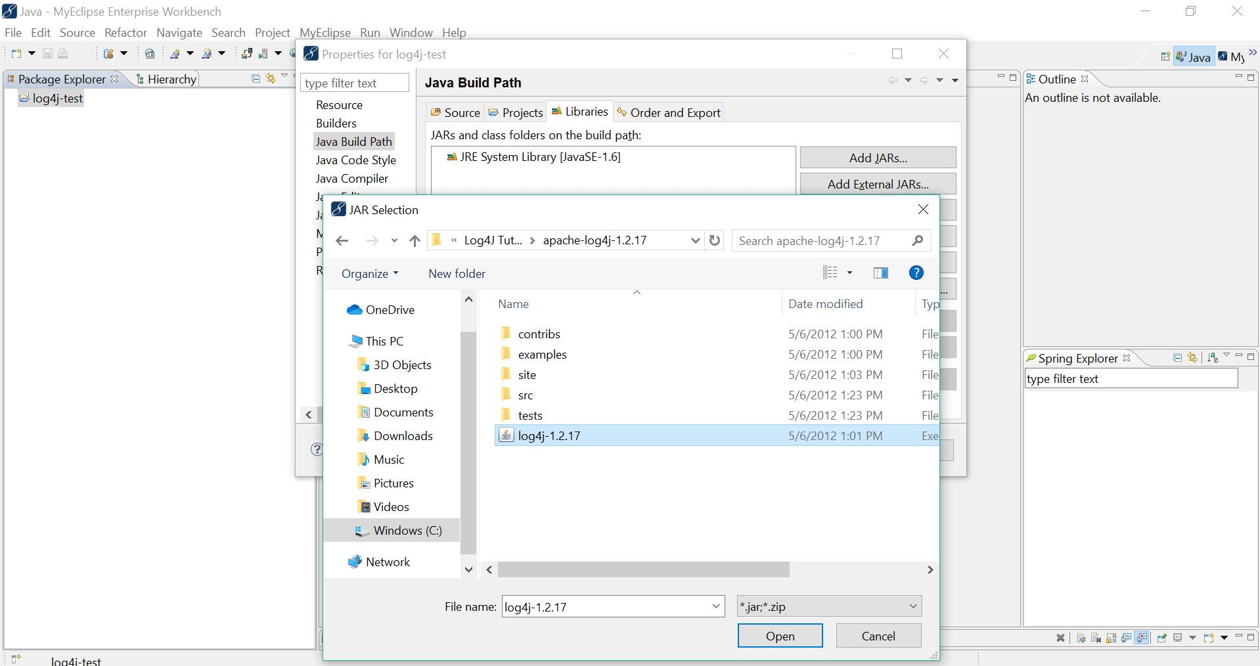Toggle Link with Editor in Spring Explorer
Image resolution: width=1260 pixels, height=666 pixels.
[x=1192, y=357]
